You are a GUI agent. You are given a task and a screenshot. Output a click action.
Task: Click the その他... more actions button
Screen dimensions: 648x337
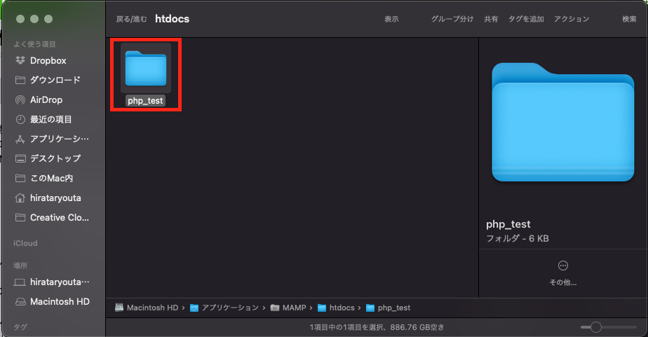click(563, 273)
